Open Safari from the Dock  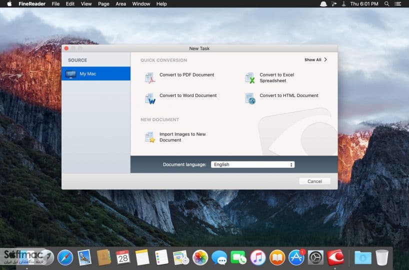65,257
